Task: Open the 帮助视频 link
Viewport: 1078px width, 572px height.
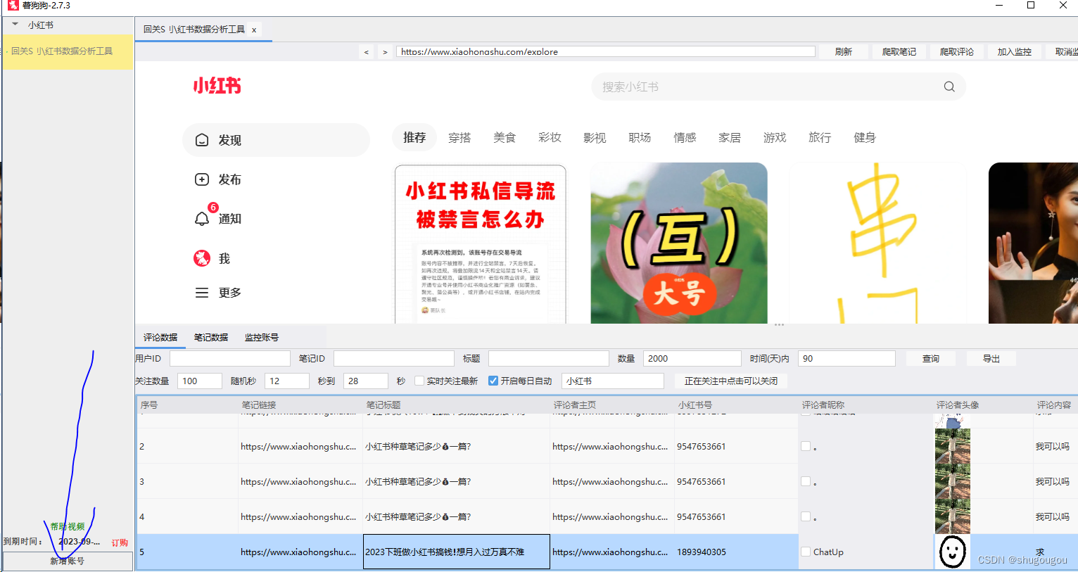Action: [68, 526]
